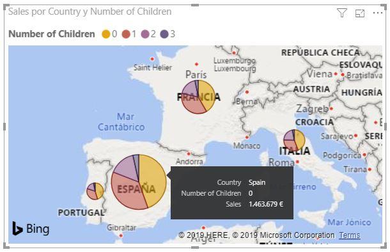Click the Bing logo on the map
This screenshot has width=390, height=252.
(x=31, y=228)
